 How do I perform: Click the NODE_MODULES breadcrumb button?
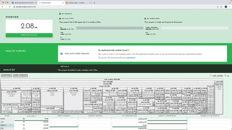tap(20, 75)
